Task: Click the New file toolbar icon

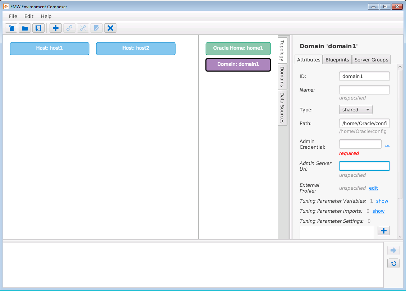Action: coord(11,28)
